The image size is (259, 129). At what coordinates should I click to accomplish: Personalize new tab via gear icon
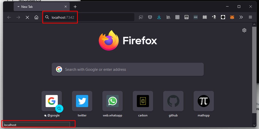(x=244, y=30)
